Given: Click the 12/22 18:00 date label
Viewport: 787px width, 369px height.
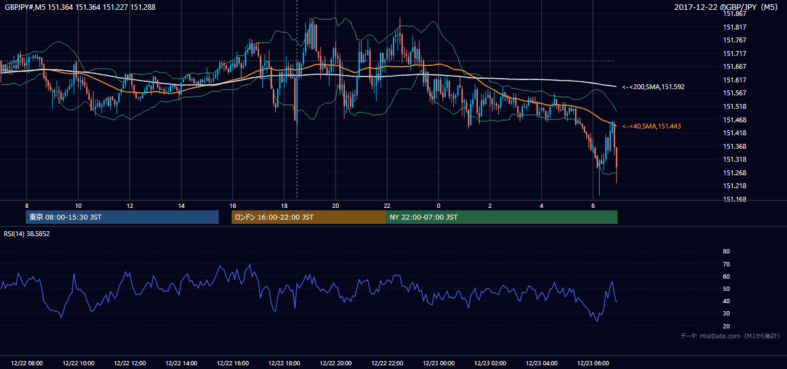Looking at the screenshot, I should [x=284, y=363].
